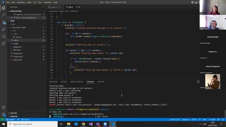Close lib.rs in the Open Editors list
The image size is (226, 127).
tap(12, 18)
